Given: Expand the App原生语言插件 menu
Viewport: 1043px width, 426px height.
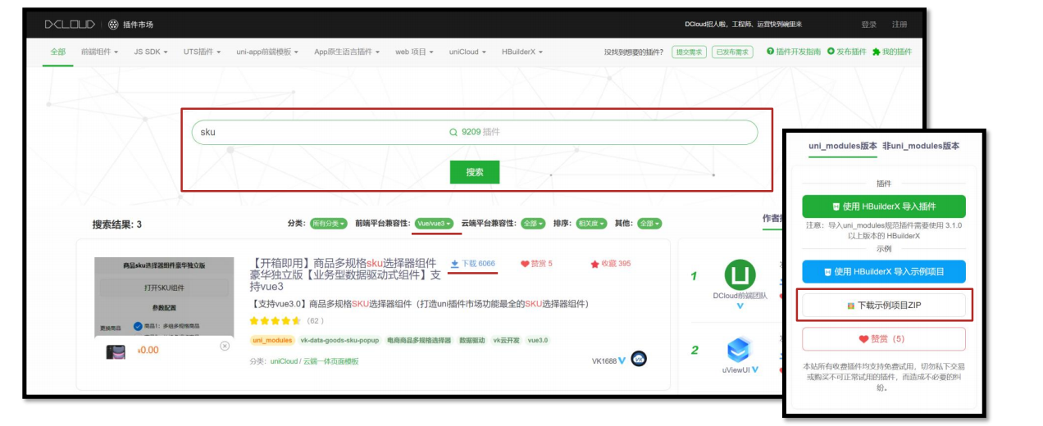Looking at the screenshot, I should (x=347, y=52).
